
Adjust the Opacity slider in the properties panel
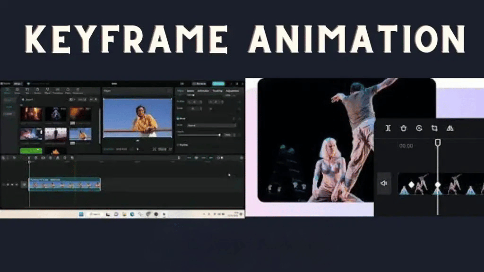pos(199,135)
